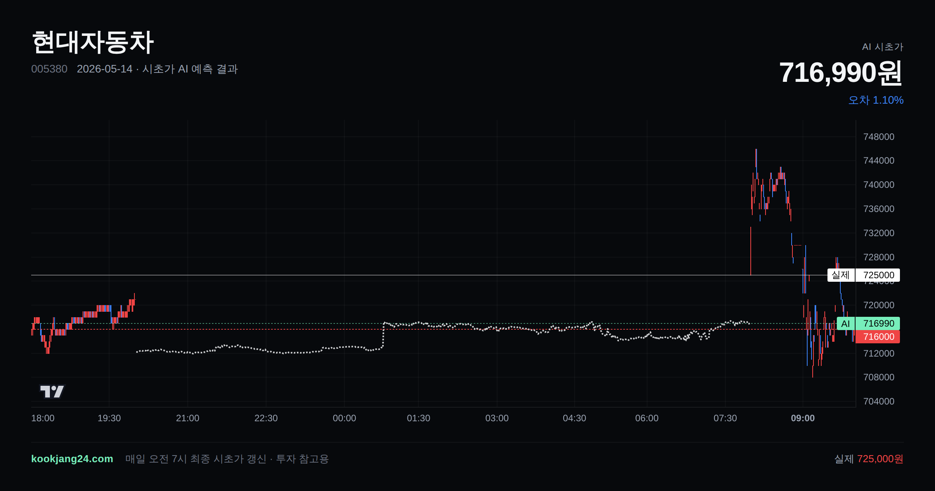The image size is (935, 491).
Task: Click the AI 시초가 label
Action: pos(882,47)
